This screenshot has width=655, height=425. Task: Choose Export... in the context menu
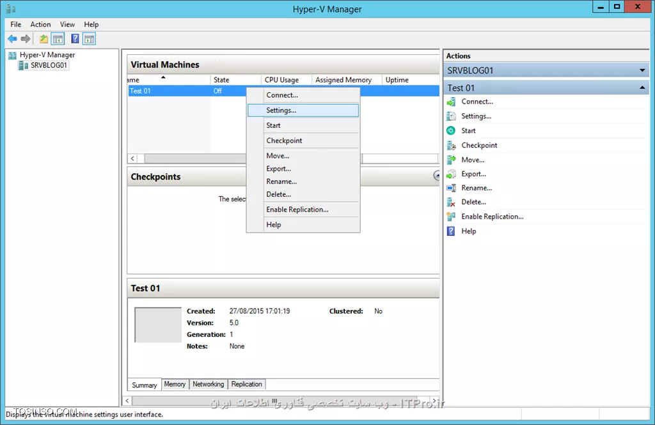pyautogui.click(x=303, y=169)
